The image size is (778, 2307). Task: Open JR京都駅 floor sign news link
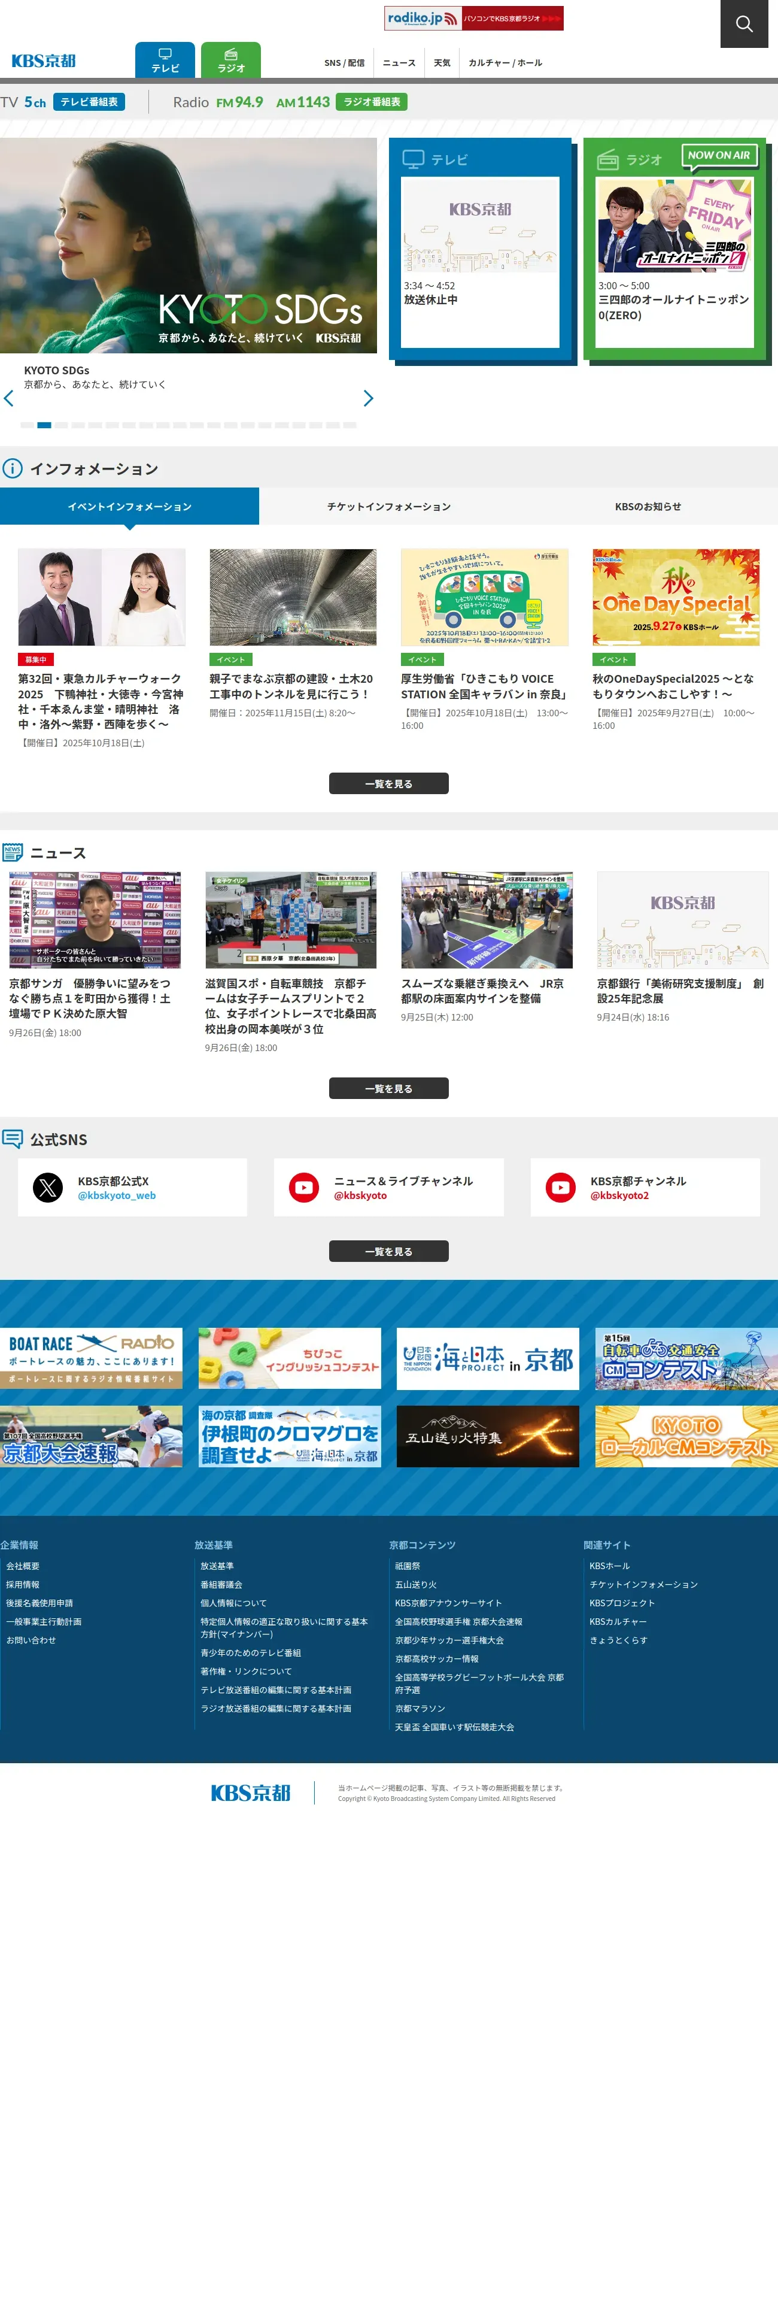click(x=486, y=991)
